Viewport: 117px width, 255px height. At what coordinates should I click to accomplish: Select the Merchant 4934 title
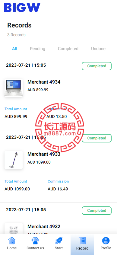[x=44, y=82]
